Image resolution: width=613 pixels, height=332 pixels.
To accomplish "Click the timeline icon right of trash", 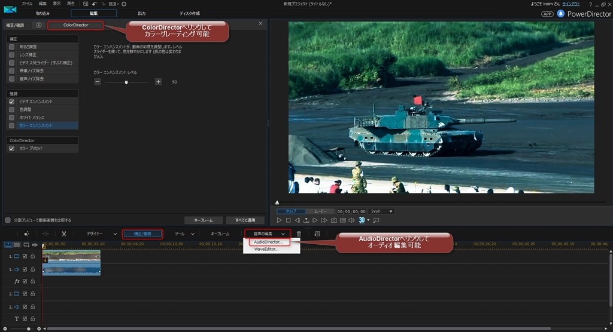I will (317, 233).
